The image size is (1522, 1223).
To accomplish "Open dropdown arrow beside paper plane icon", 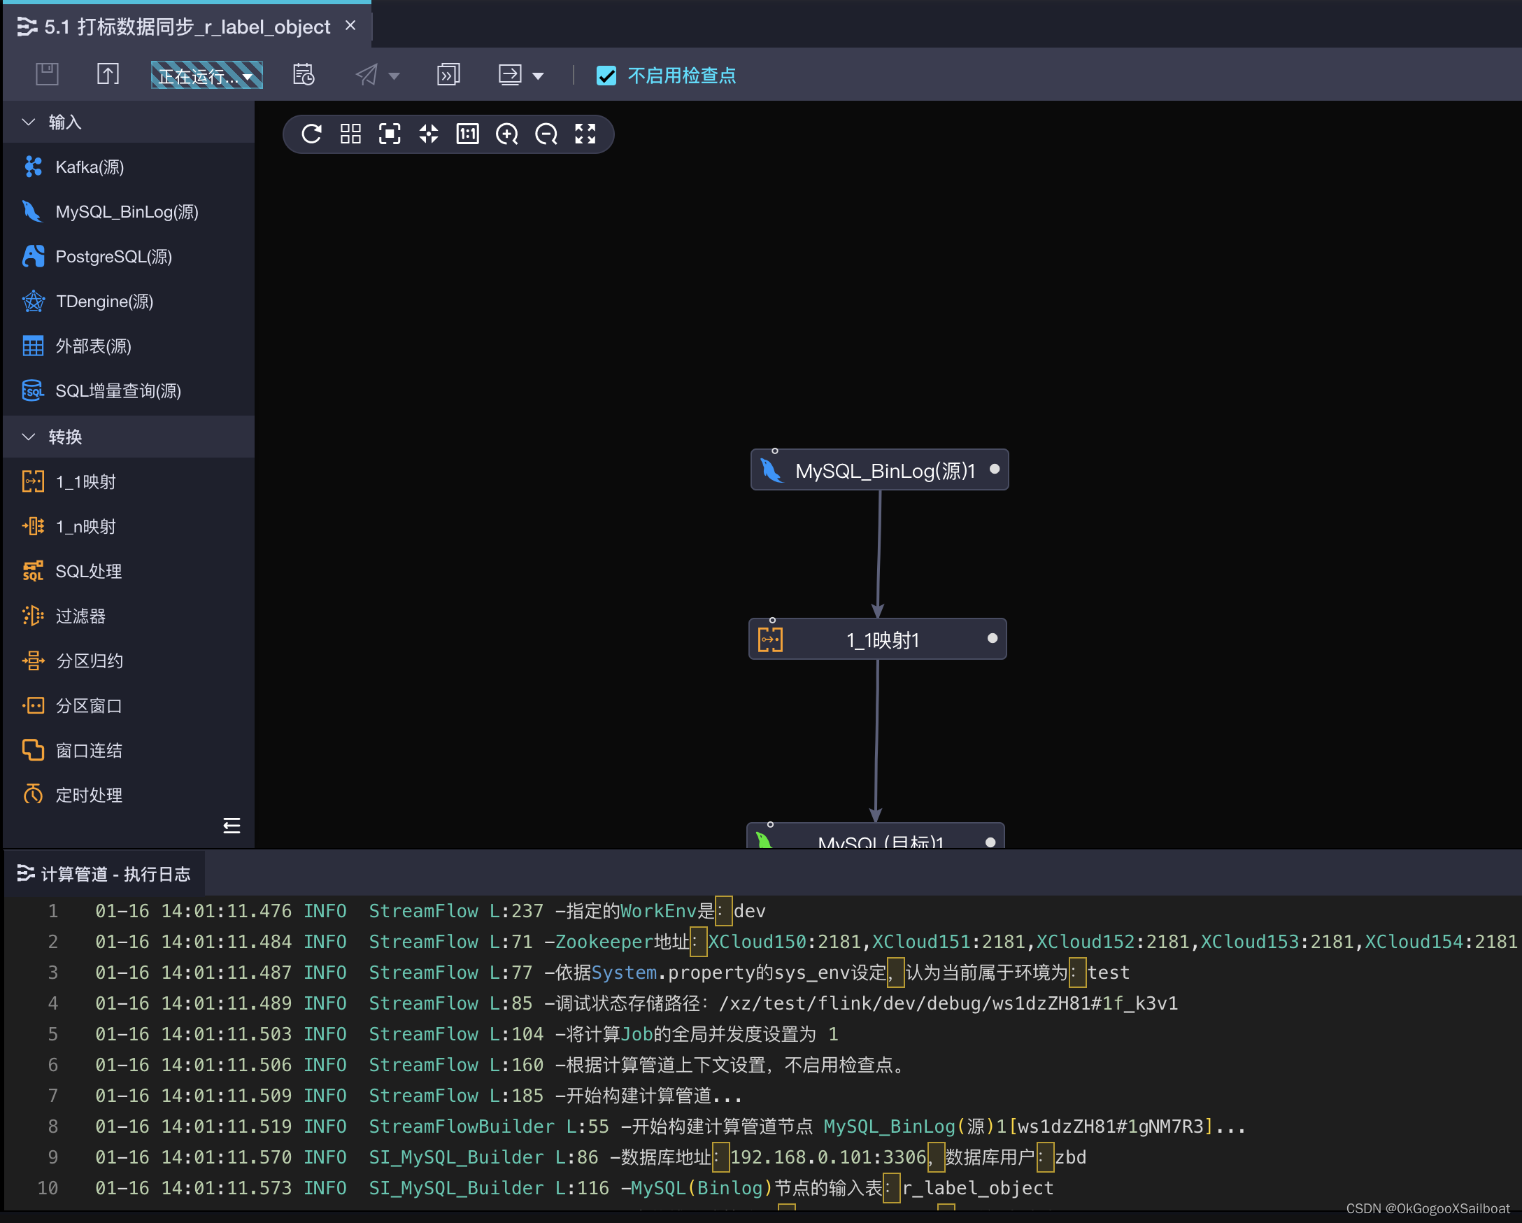I will click(394, 76).
